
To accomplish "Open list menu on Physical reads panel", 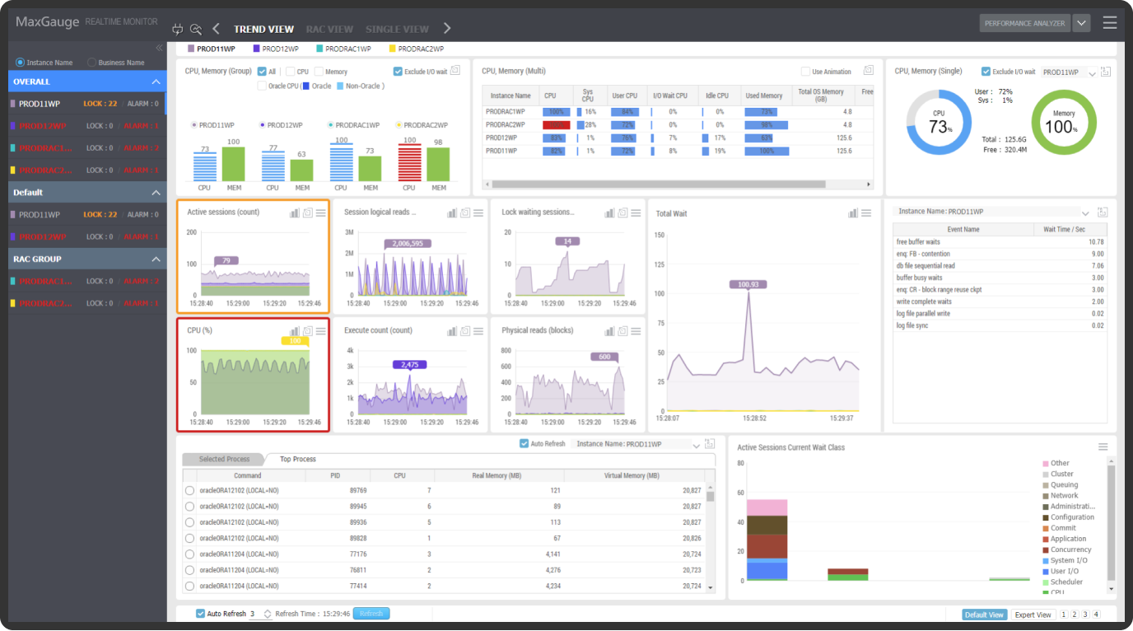I will pos(636,331).
